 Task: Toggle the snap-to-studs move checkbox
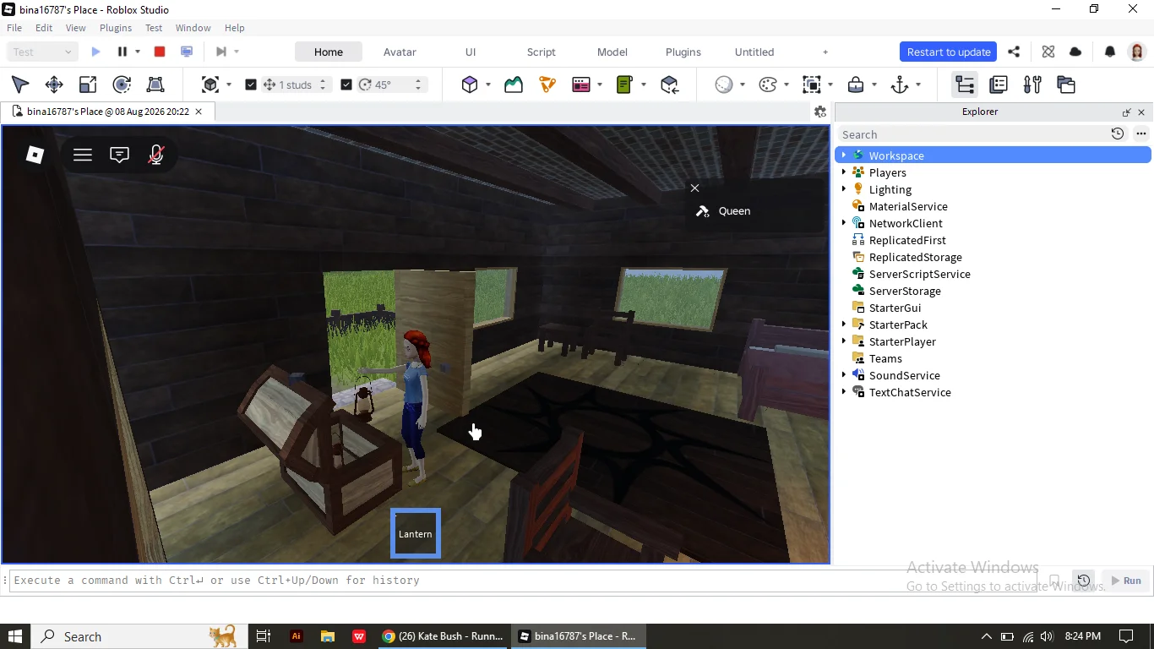click(251, 85)
